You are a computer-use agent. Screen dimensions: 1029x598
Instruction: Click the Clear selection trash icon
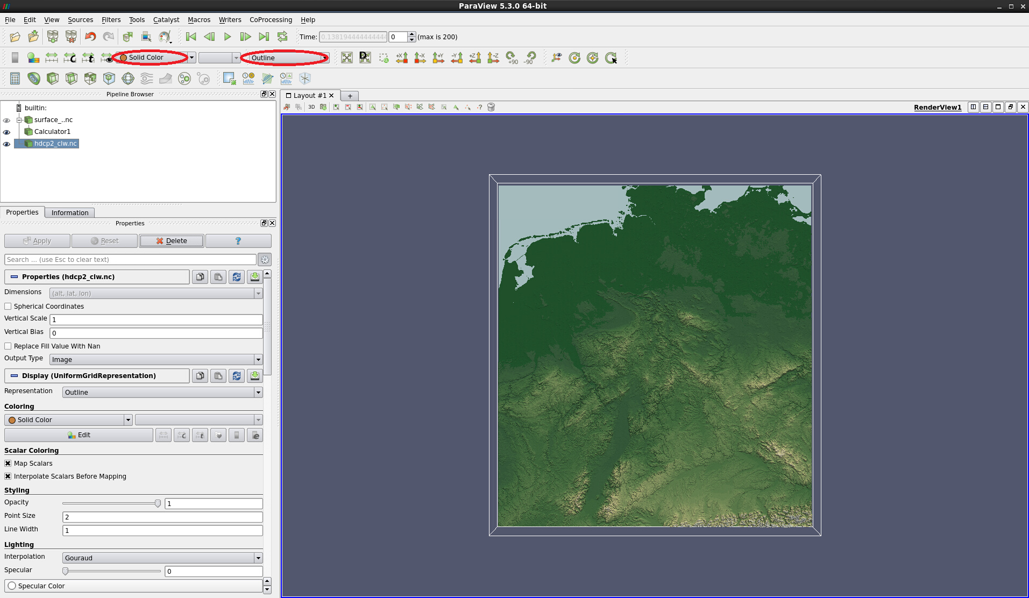[491, 107]
